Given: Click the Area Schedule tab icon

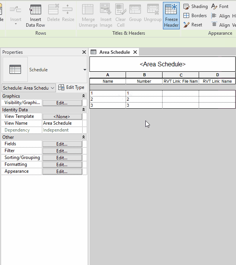Looking at the screenshot, I should coord(94,52).
